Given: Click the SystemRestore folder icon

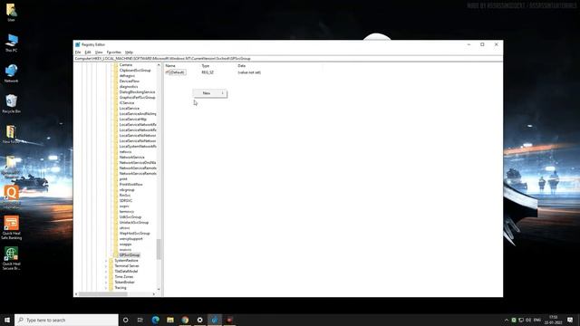Looking at the screenshot, I should (111, 261).
